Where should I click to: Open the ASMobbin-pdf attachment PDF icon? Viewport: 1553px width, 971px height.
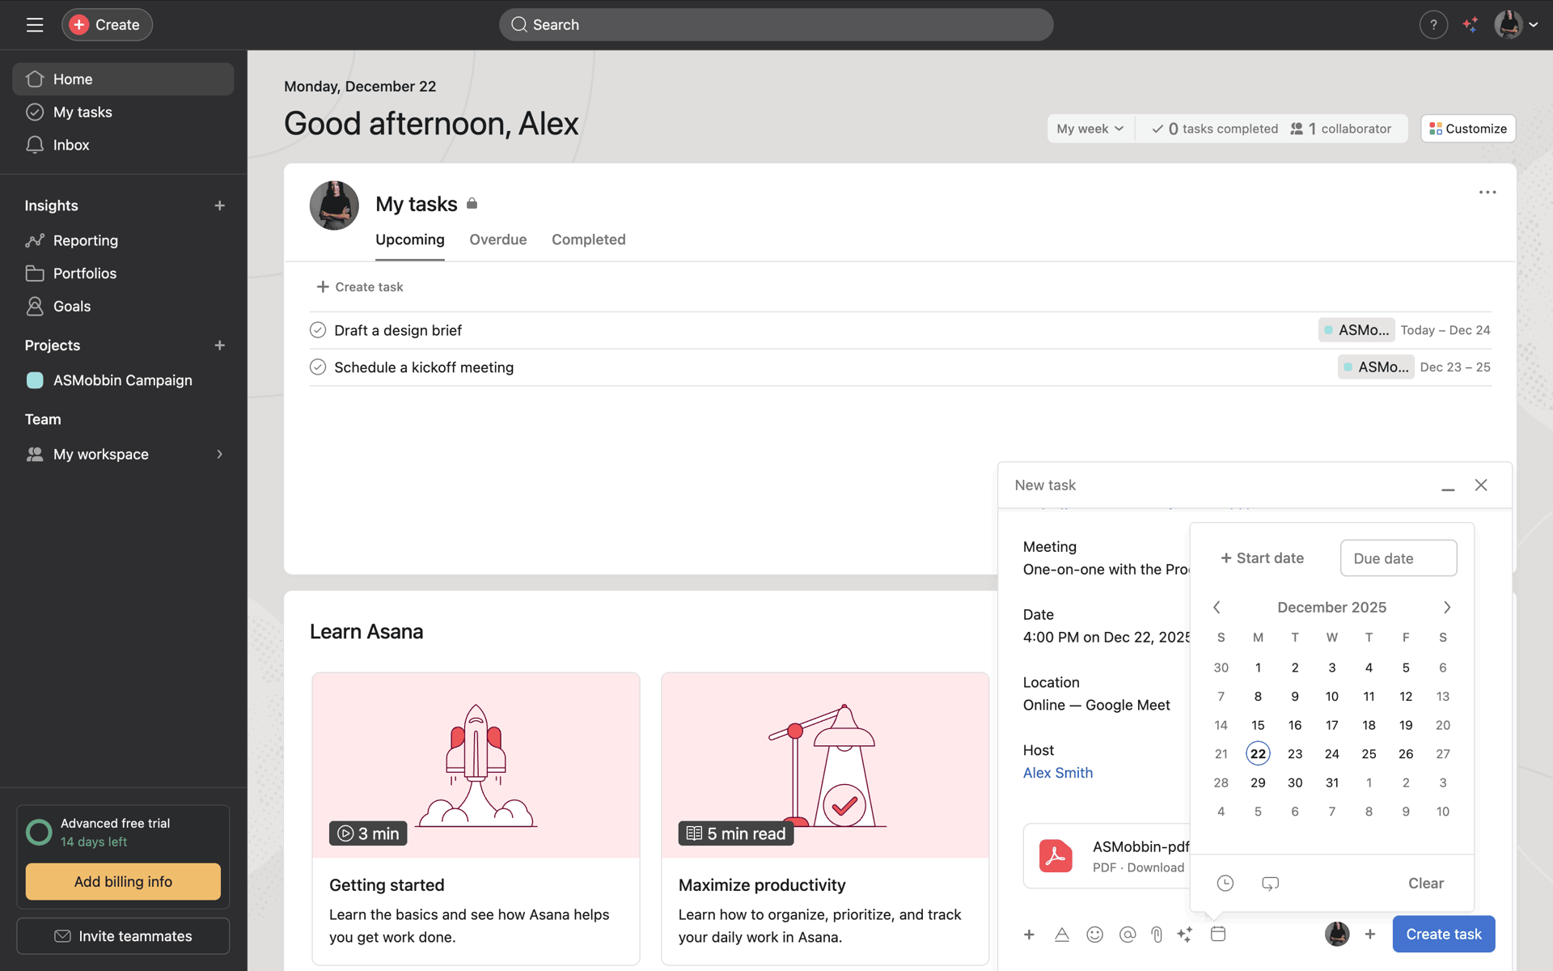1056,856
